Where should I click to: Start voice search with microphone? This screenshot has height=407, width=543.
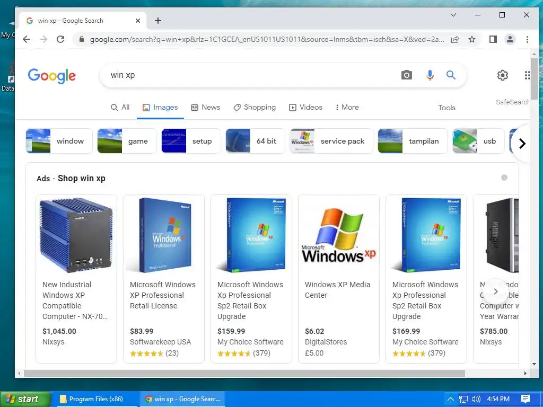(x=430, y=75)
